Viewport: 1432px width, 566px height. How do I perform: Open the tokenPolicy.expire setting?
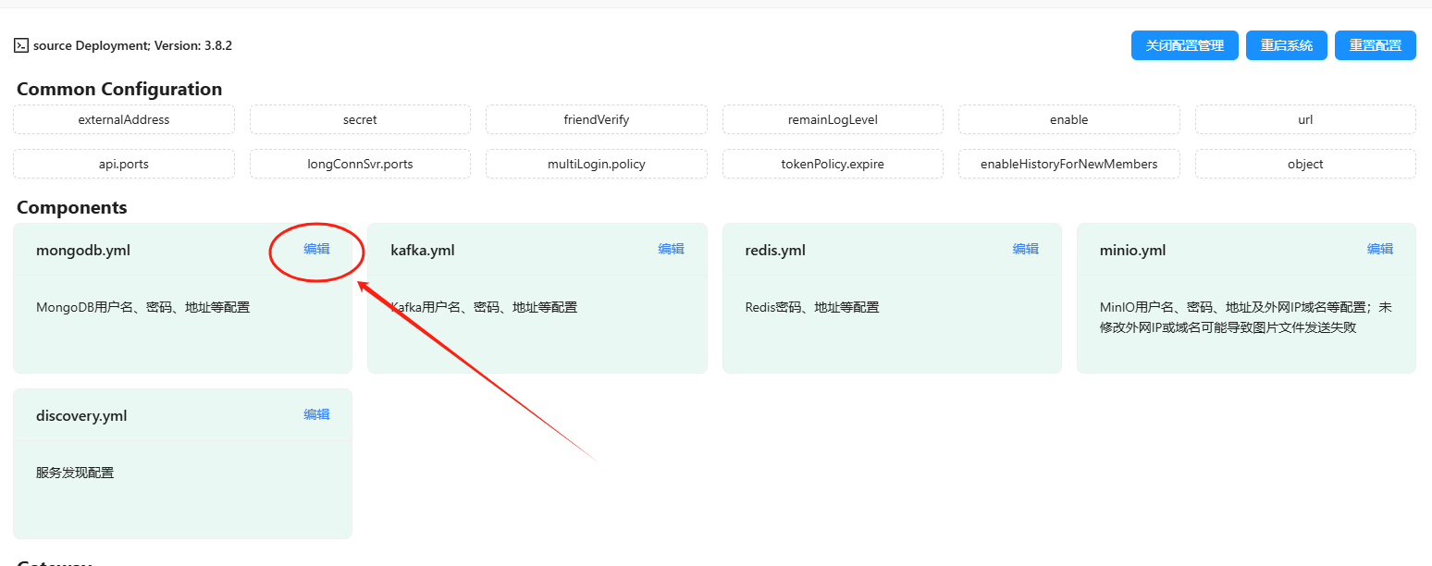pos(833,164)
